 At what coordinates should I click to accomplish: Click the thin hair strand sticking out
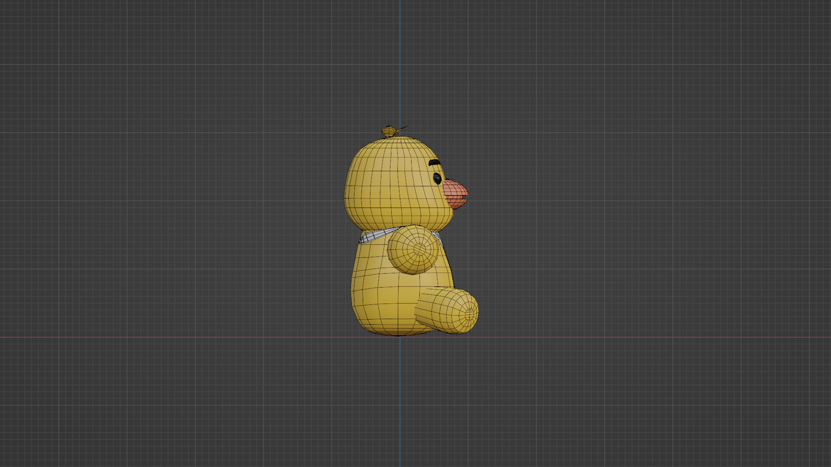pyautogui.click(x=403, y=128)
